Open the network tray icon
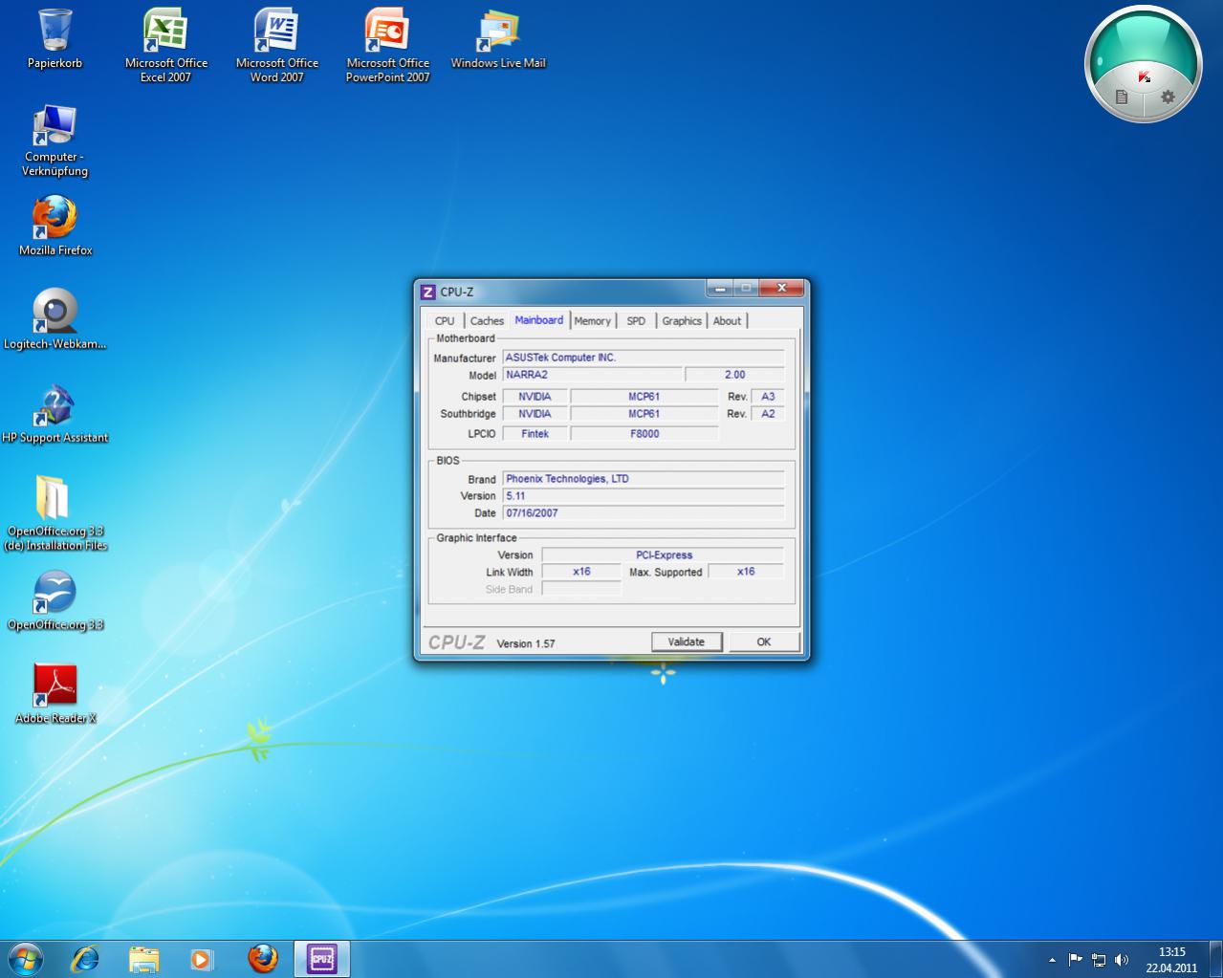1223x978 pixels. [x=1099, y=960]
